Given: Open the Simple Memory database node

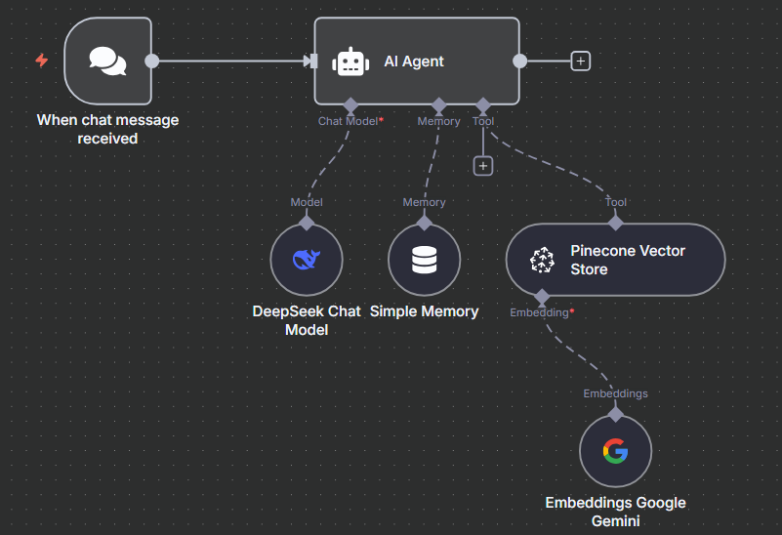Looking at the screenshot, I should tap(424, 260).
